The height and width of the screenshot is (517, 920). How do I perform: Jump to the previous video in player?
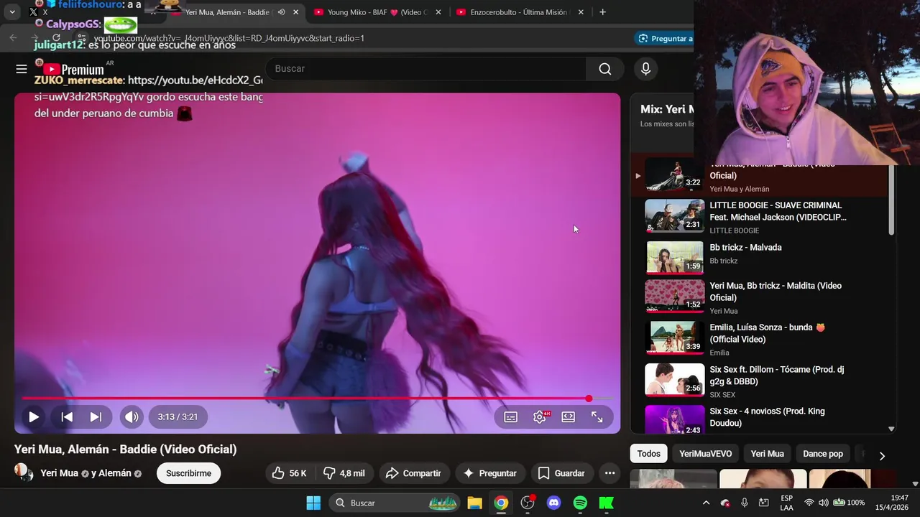(x=67, y=416)
